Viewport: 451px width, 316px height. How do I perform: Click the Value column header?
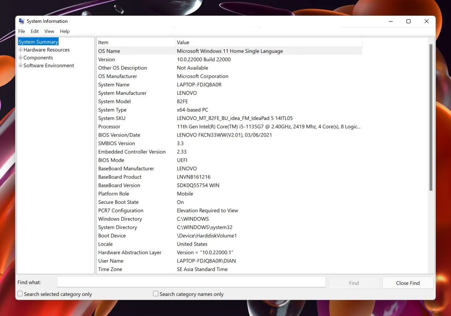pyautogui.click(x=268, y=43)
